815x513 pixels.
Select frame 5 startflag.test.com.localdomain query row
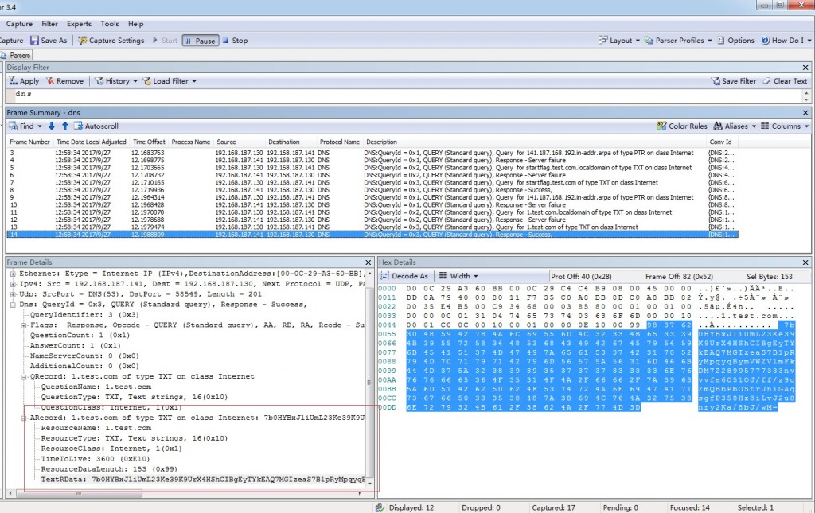click(x=372, y=168)
